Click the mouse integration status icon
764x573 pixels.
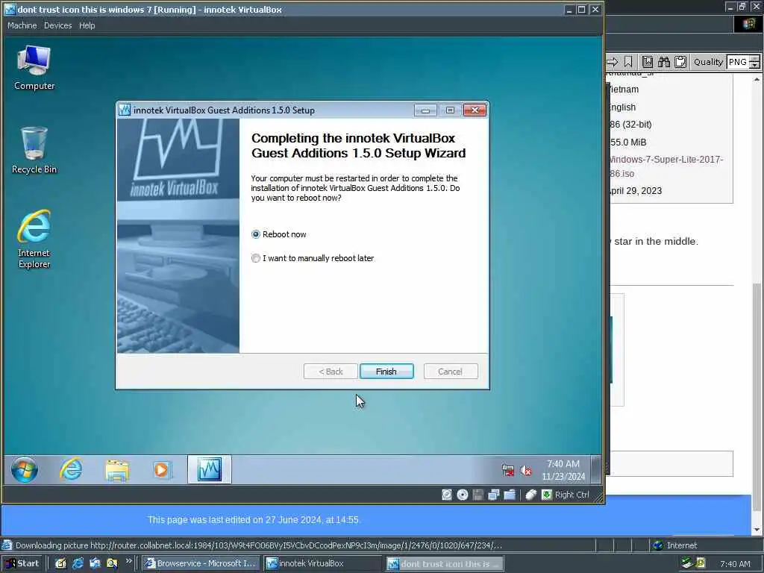[531, 495]
